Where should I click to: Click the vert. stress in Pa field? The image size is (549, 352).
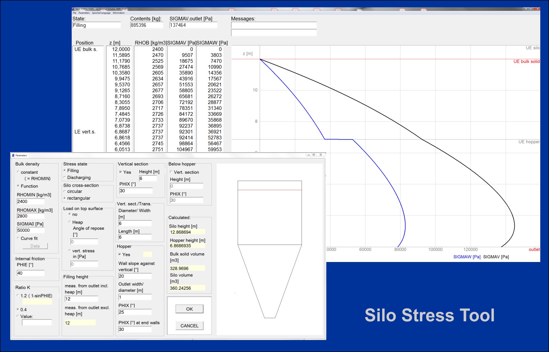pos(84,264)
